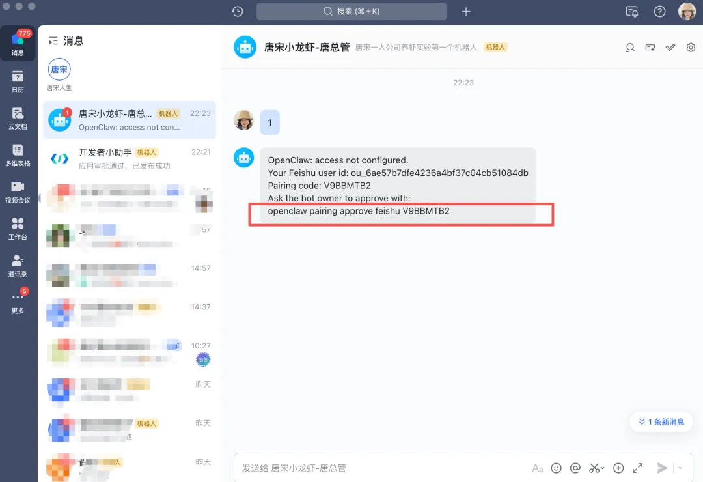
Task: Open the blurred conversation timestamped 14:37
Action: (x=130, y=313)
